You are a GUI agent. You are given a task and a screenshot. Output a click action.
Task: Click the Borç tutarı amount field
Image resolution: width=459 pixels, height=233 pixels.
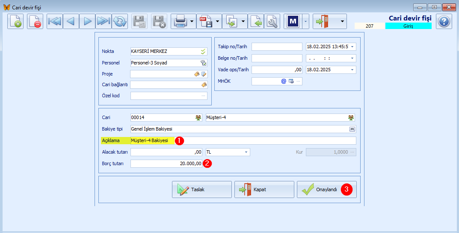pyautogui.click(x=166, y=164)
